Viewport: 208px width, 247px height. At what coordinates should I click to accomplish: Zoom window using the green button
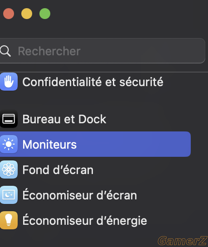tap(45, 14)
